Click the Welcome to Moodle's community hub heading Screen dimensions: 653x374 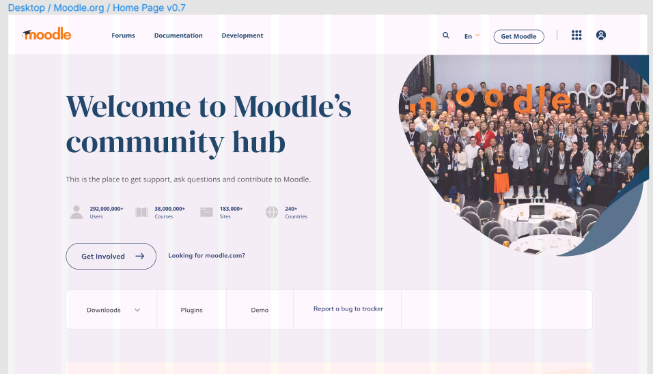[x=208, y=125]
